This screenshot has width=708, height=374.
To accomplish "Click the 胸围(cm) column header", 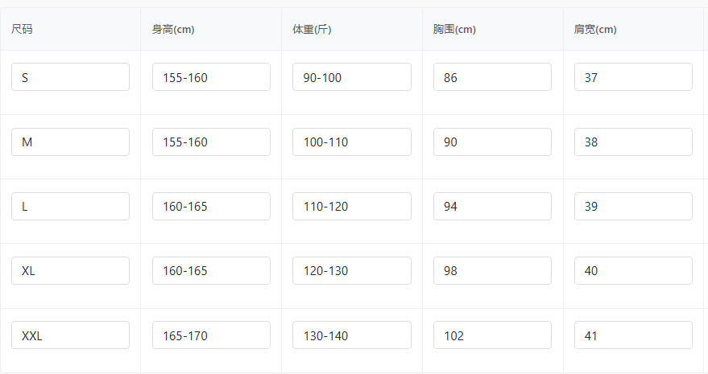I will point(454,30).
